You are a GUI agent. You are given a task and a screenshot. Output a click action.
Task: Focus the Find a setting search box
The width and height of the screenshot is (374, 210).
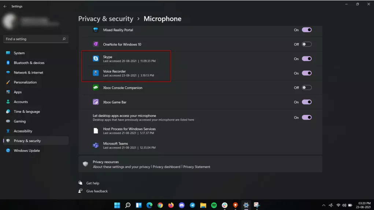[33, 39]
